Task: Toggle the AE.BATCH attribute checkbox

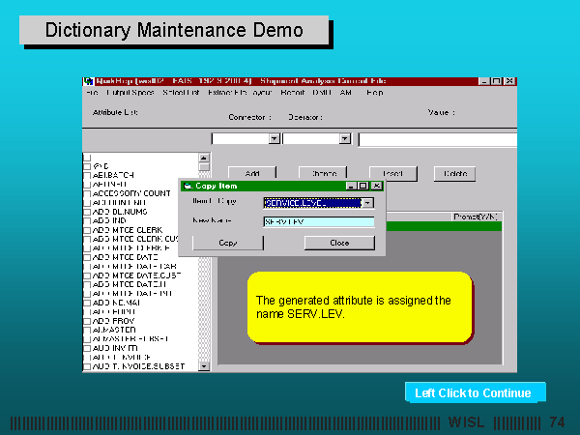Action: pos(88,174)
